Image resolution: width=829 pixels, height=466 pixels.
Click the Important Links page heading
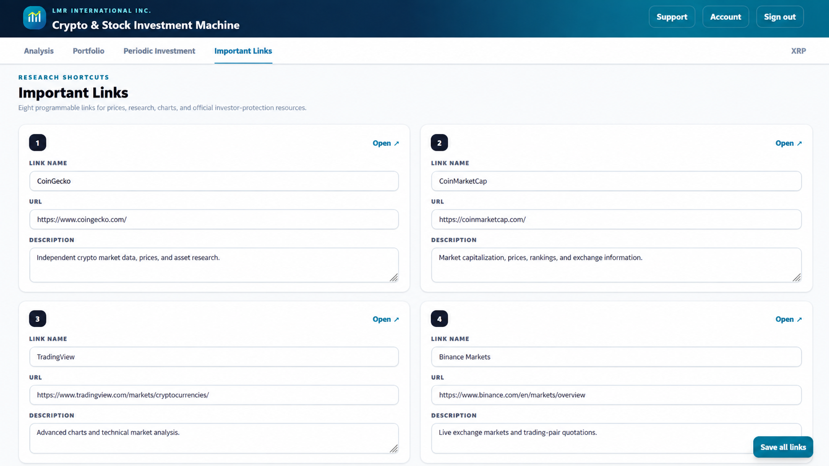[73, 93]
